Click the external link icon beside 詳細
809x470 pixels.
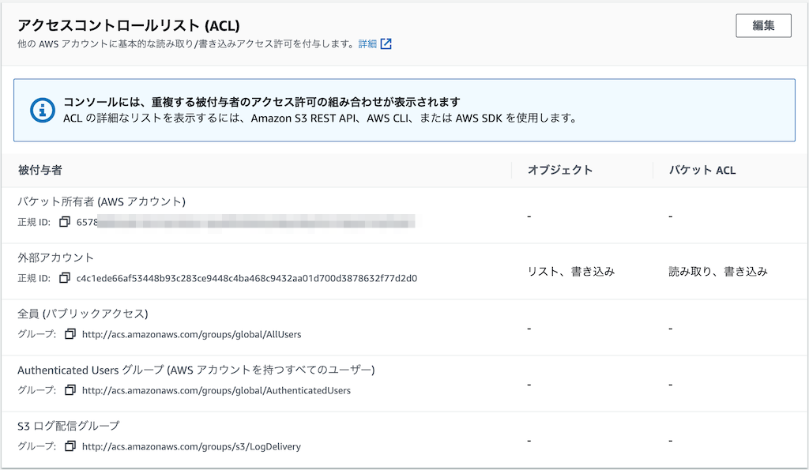[x=386, y=44]
